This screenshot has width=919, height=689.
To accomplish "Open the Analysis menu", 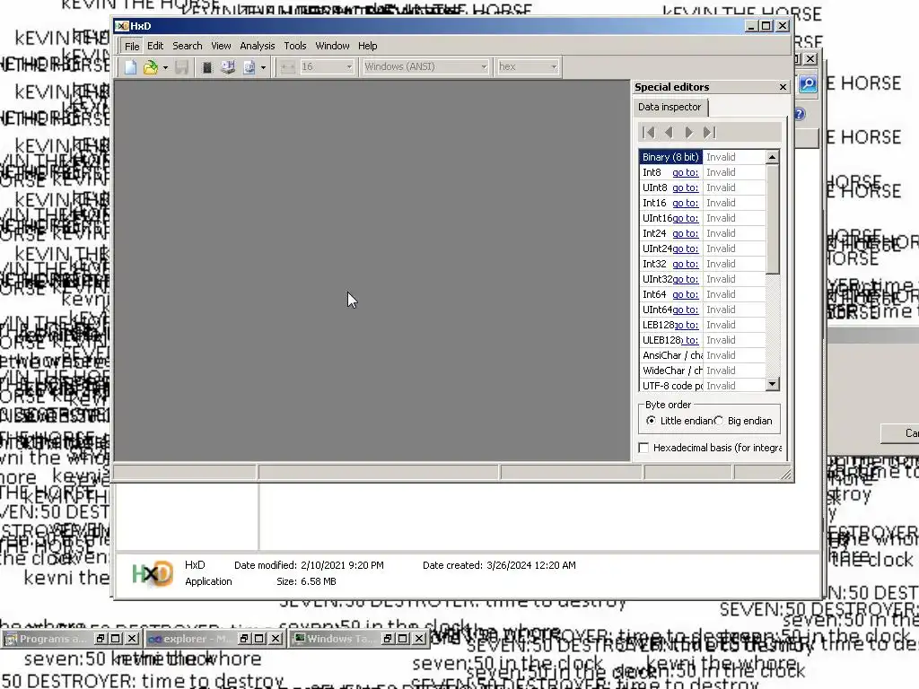I will (x=258, y=46).
